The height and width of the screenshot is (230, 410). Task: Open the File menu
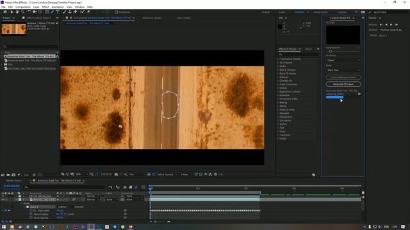tap(3, 7)
